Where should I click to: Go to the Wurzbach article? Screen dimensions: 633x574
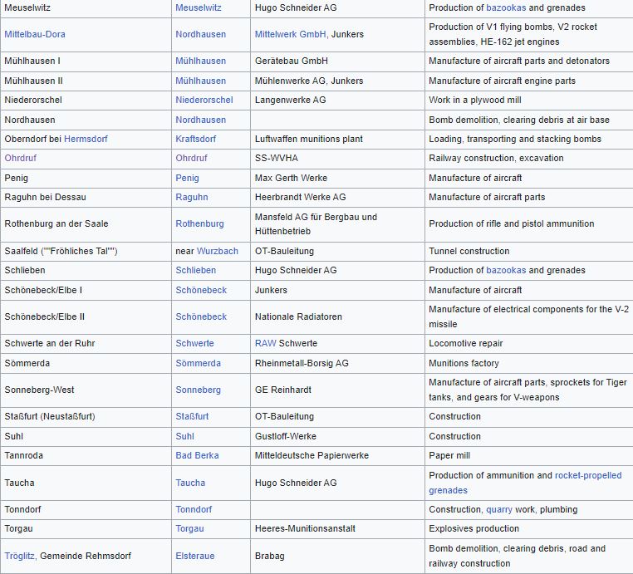218,251
